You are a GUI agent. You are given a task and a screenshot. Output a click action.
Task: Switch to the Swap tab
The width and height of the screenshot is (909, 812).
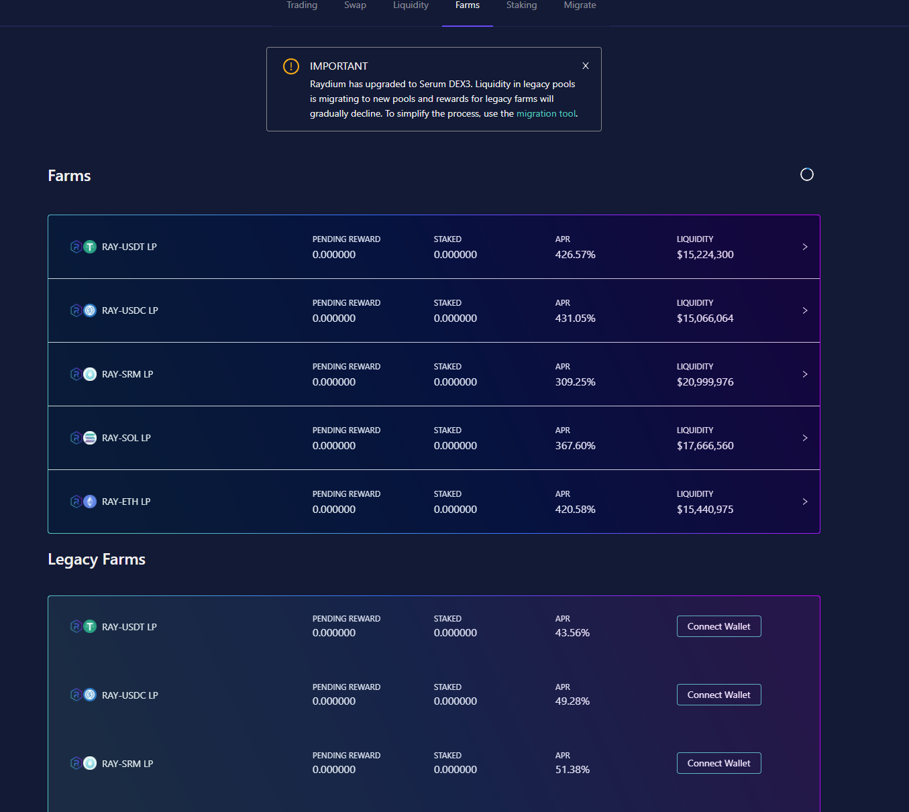[x=355, y=5]
